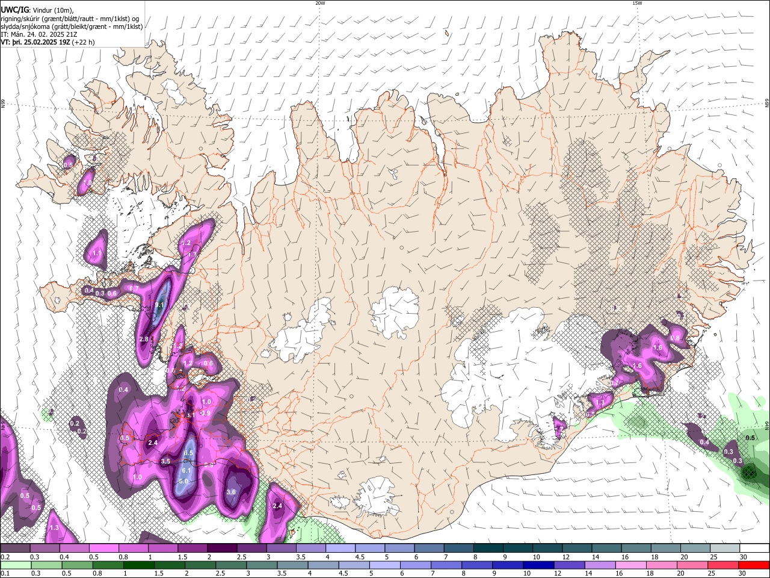Click the 3.1 precipitation value on the map
770x578 pixels.
(x=191, y=415)
